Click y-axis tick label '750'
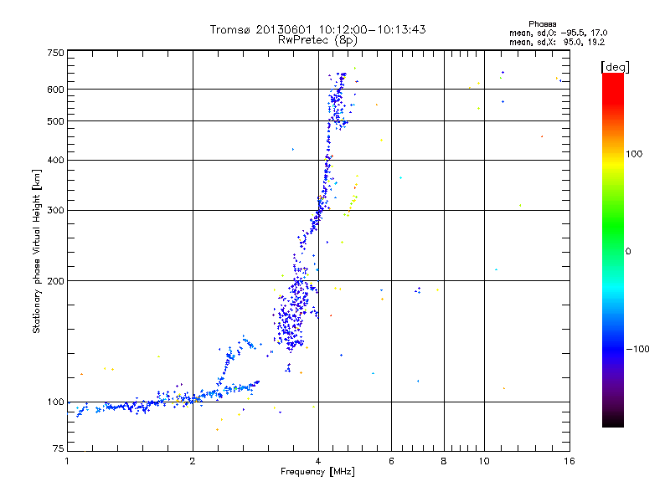 click(x=55, y=53)
